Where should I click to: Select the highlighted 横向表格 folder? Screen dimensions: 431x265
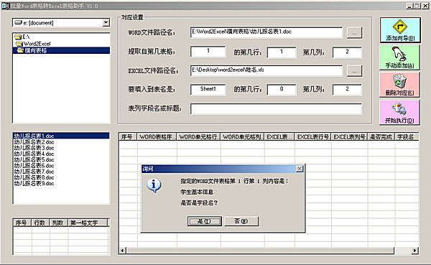click(x=61, y=50)
